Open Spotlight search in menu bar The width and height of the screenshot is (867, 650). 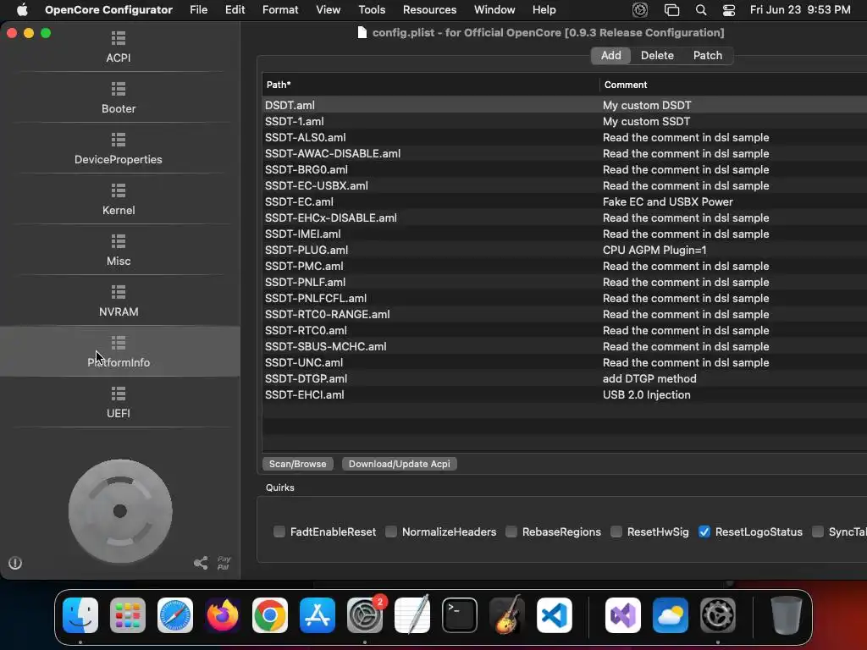(700, 10)
